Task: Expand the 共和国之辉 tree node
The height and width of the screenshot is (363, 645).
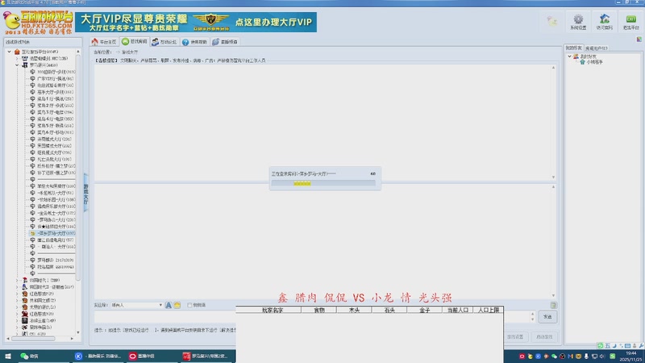Action: pos(17,300)
